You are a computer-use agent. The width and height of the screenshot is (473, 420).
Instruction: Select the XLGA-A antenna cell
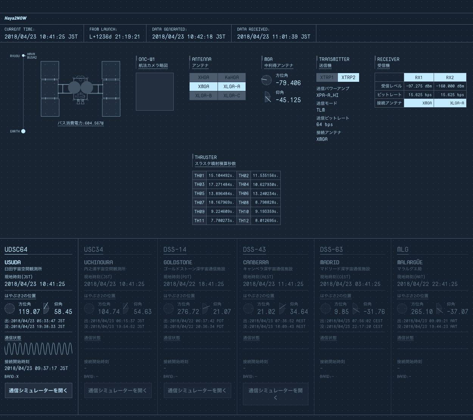click(x=232, y=87)
